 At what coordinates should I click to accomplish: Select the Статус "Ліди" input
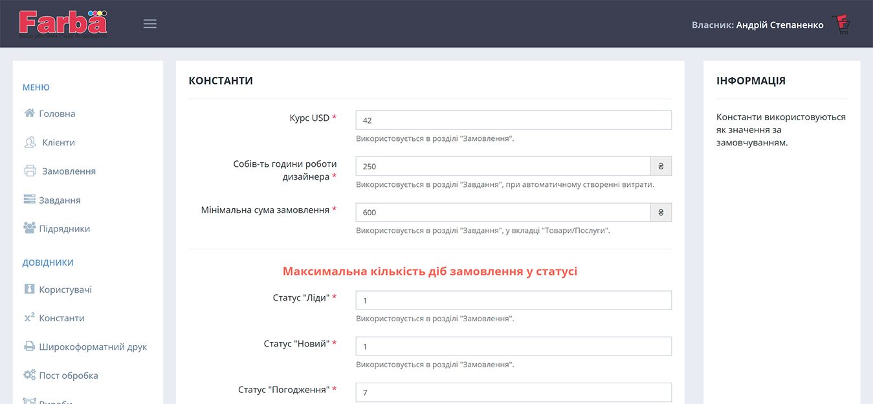point(513,301)
